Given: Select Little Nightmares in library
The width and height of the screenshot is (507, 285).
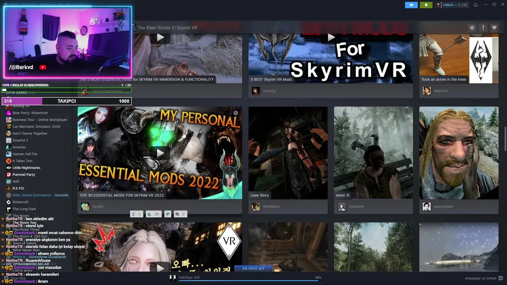Looking at the screenshot, I should pyautogui.click(x=27, y=168).
